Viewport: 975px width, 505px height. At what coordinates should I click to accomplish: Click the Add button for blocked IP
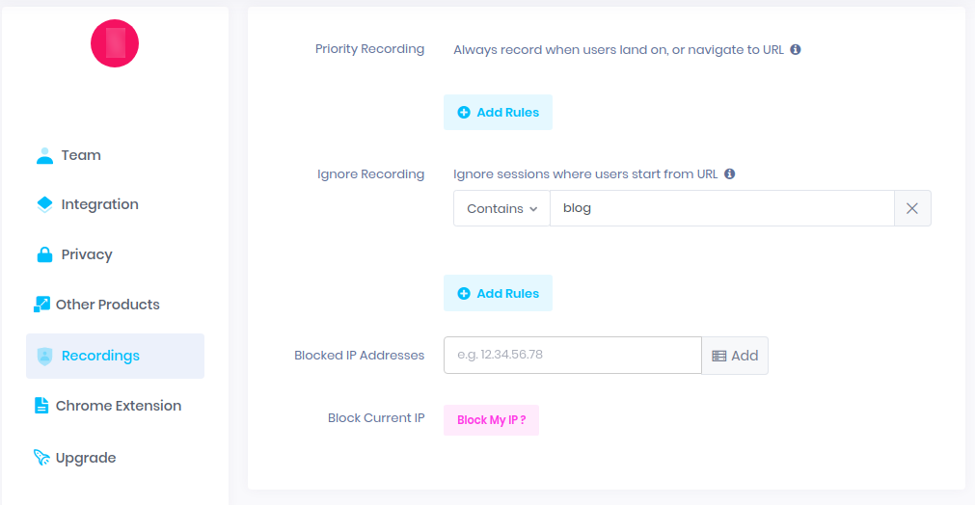pyautogui.click(x=735, y=356)
